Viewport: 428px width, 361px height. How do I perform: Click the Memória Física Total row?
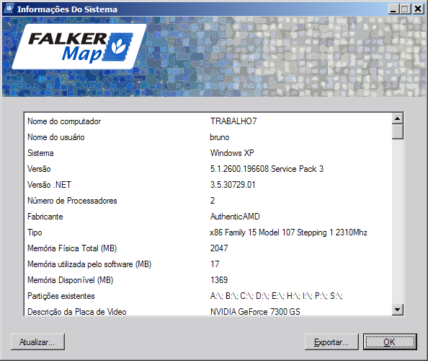(x=208, y=248)
